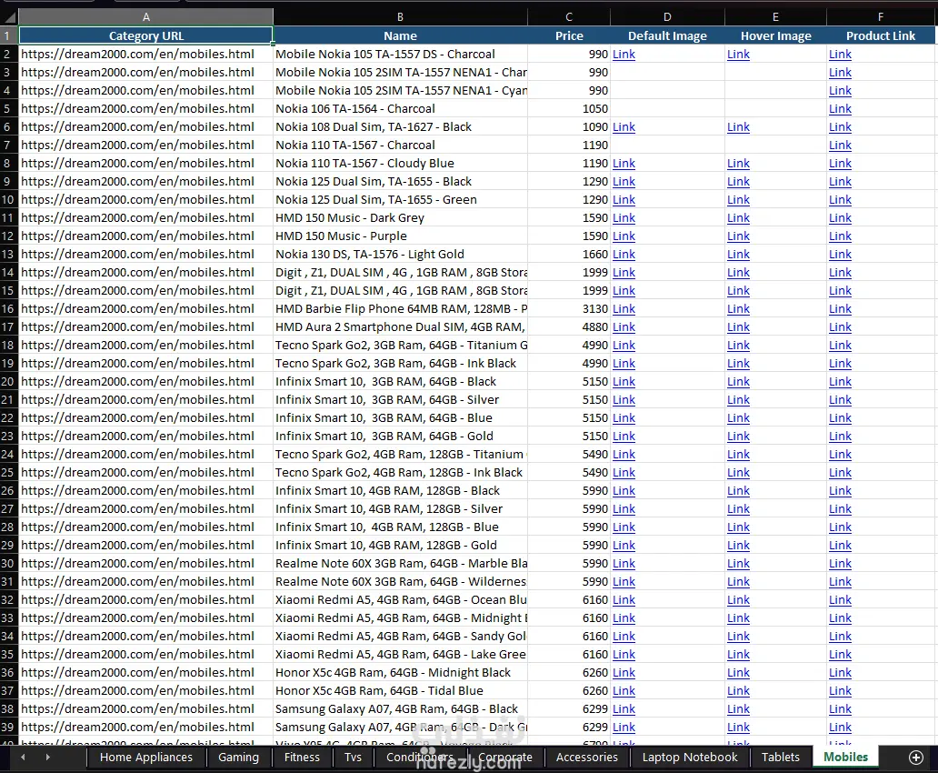The height and width of the screenshot is (773, 938).
Task: Select cell Honor X5c 4GB Ram, 64GB - Midnight Black
Action: pos(400,672)
